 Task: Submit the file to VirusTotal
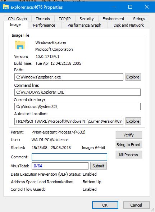coord(99,166)
